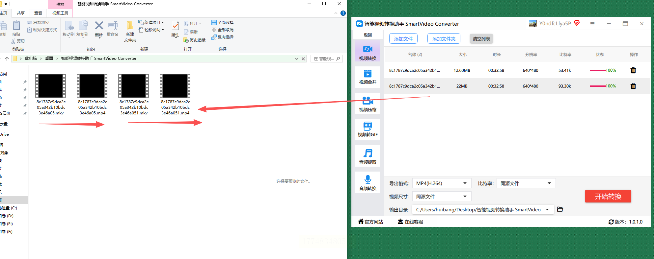The width and height of the screenshot is (654, 259).
Task: Expand the output directory (输出目录) dropdown
Action: pyautogui.click(x=547, y=210)
